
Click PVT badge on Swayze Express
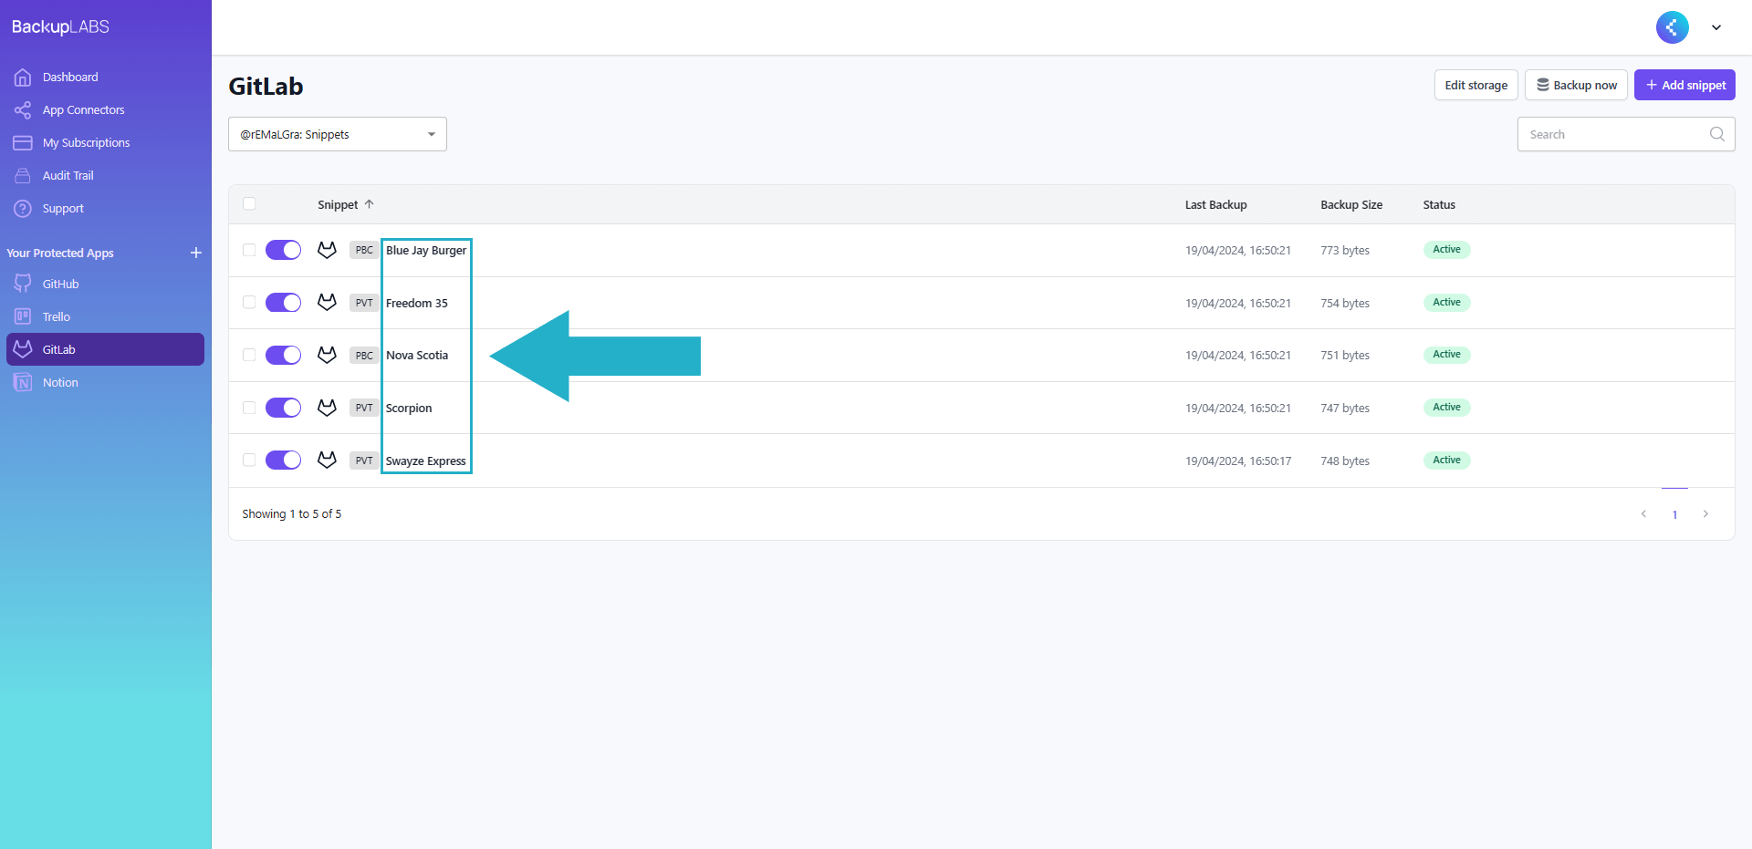pos(364,461)
